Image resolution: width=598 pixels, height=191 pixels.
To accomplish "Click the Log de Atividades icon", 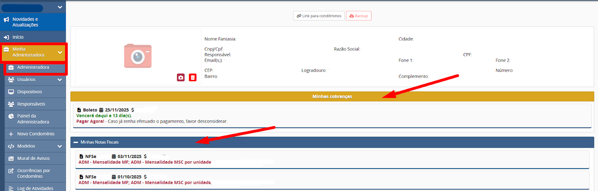I will tap(11, 189).
